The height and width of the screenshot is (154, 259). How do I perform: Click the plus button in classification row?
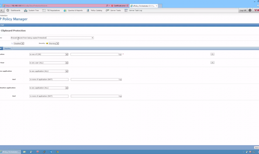pyautogui.click(x=213, y=54)
